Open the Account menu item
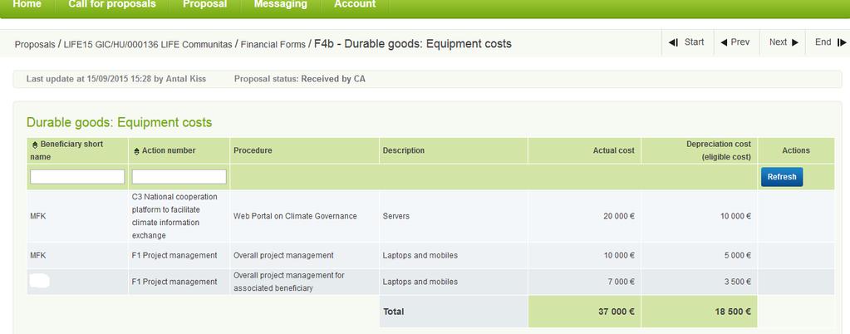The height and width of the screenshot is (334, 850). click(355, 4)
